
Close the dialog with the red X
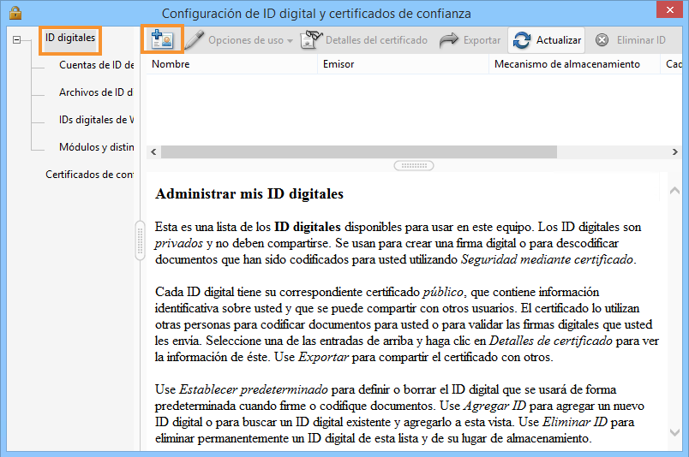pyautogui.click(x=669, y=9)
